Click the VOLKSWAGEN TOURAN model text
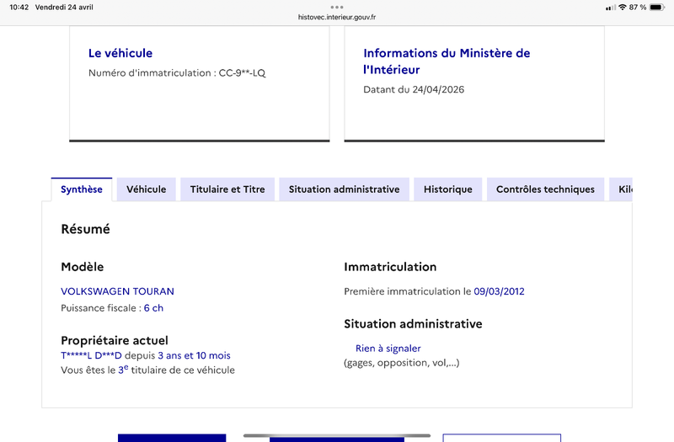This screenshot has height=442, width=674. point(117,291)
